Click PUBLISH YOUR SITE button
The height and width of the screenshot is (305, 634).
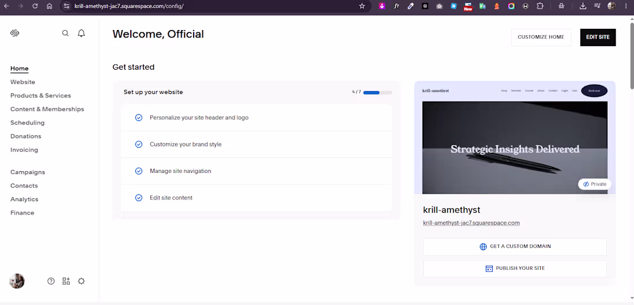click(x=515, y=269)
